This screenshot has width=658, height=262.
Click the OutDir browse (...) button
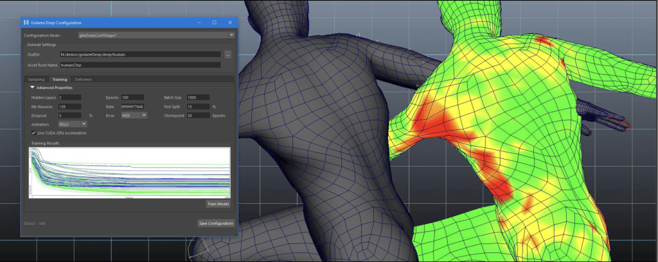228,54
